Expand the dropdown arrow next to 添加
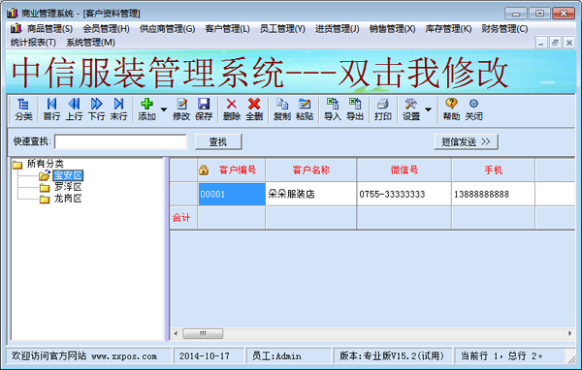The height and width of the screenshot is (370, 582). tap(164, 109)
